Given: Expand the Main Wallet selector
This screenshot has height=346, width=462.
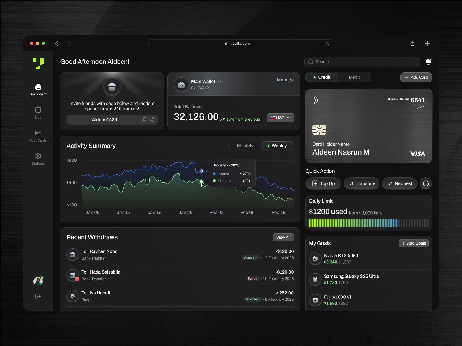Looking at the screenshot, I should pos(220,81).
